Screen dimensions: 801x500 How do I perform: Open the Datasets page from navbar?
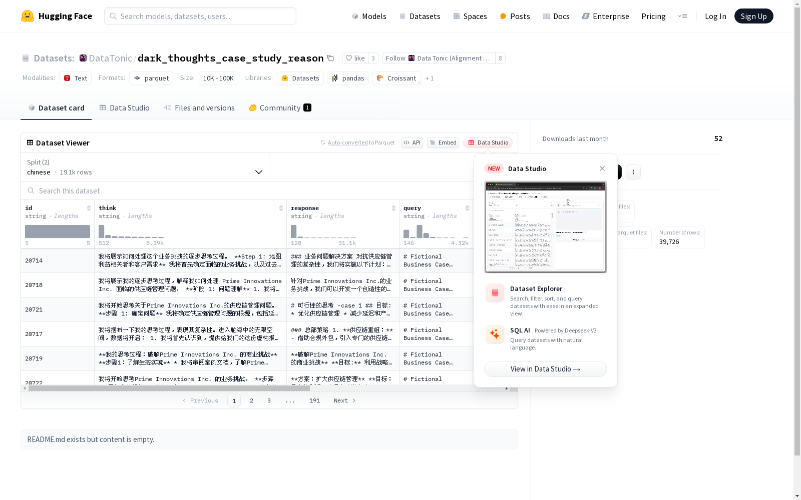click(420, 16)
